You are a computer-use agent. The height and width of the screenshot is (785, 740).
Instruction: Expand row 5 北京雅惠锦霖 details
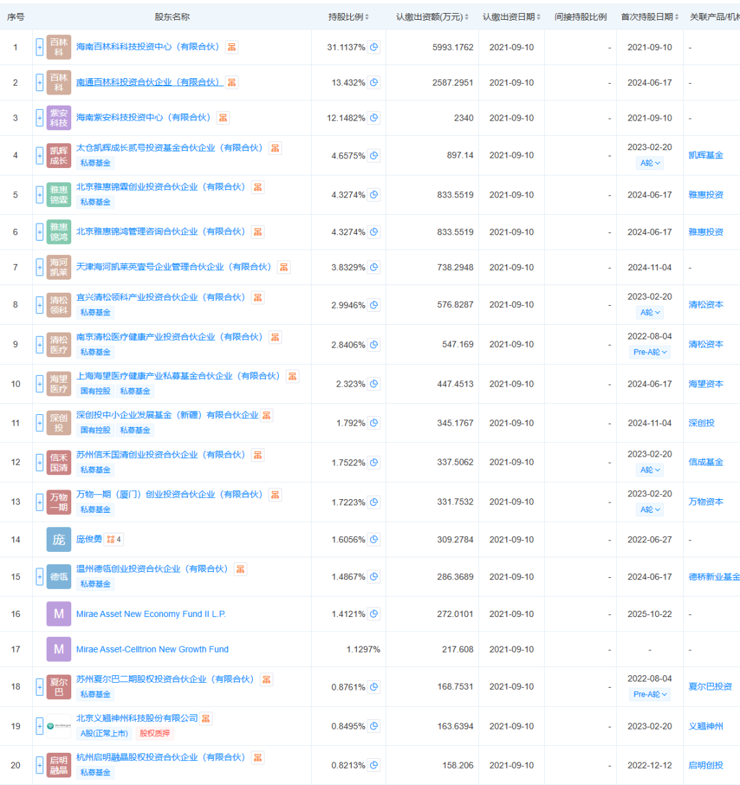pyautogui.click(x=40, y=195)
